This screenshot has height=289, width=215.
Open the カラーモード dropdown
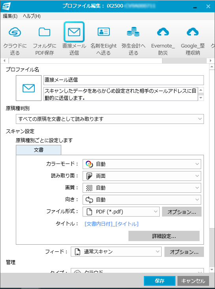[142, 164]
